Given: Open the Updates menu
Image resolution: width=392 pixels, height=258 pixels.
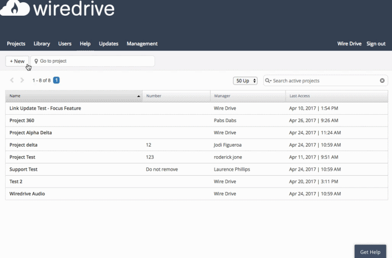Looking at the screenshot, I should tap(109, 44).
